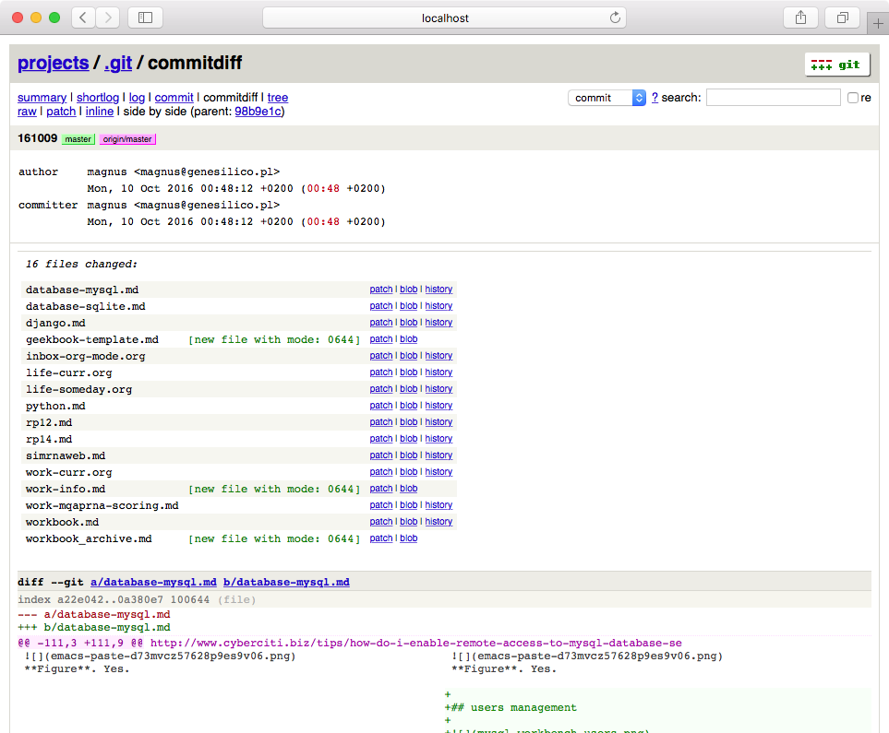The width and height of the screenshot is (889, 733).
Task: View history of simrnaweb.md
Action: [x=438, y=455]
